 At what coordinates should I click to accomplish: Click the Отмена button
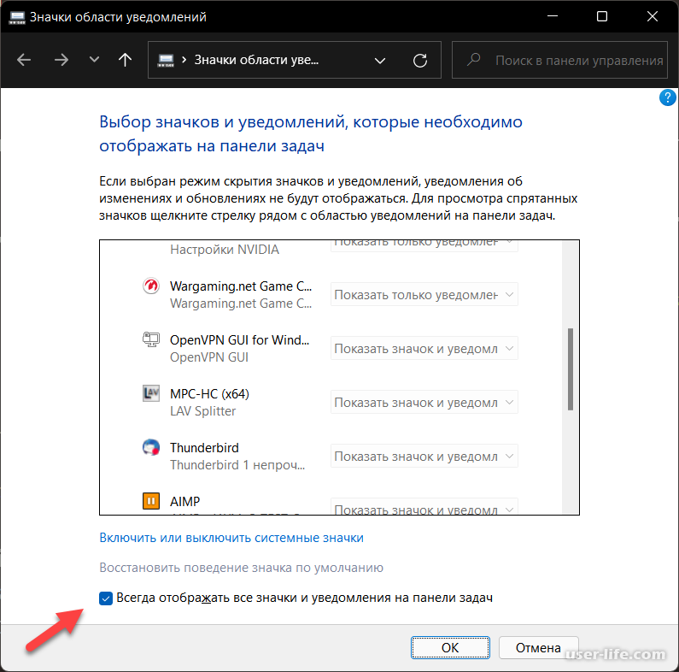coord(538,647)
